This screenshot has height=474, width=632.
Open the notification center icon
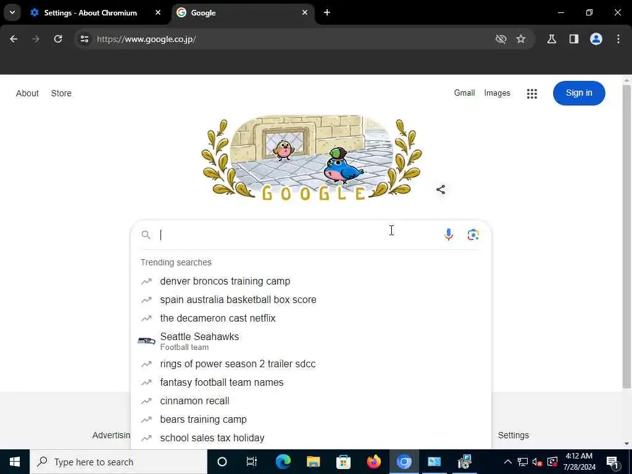point(612,462)
